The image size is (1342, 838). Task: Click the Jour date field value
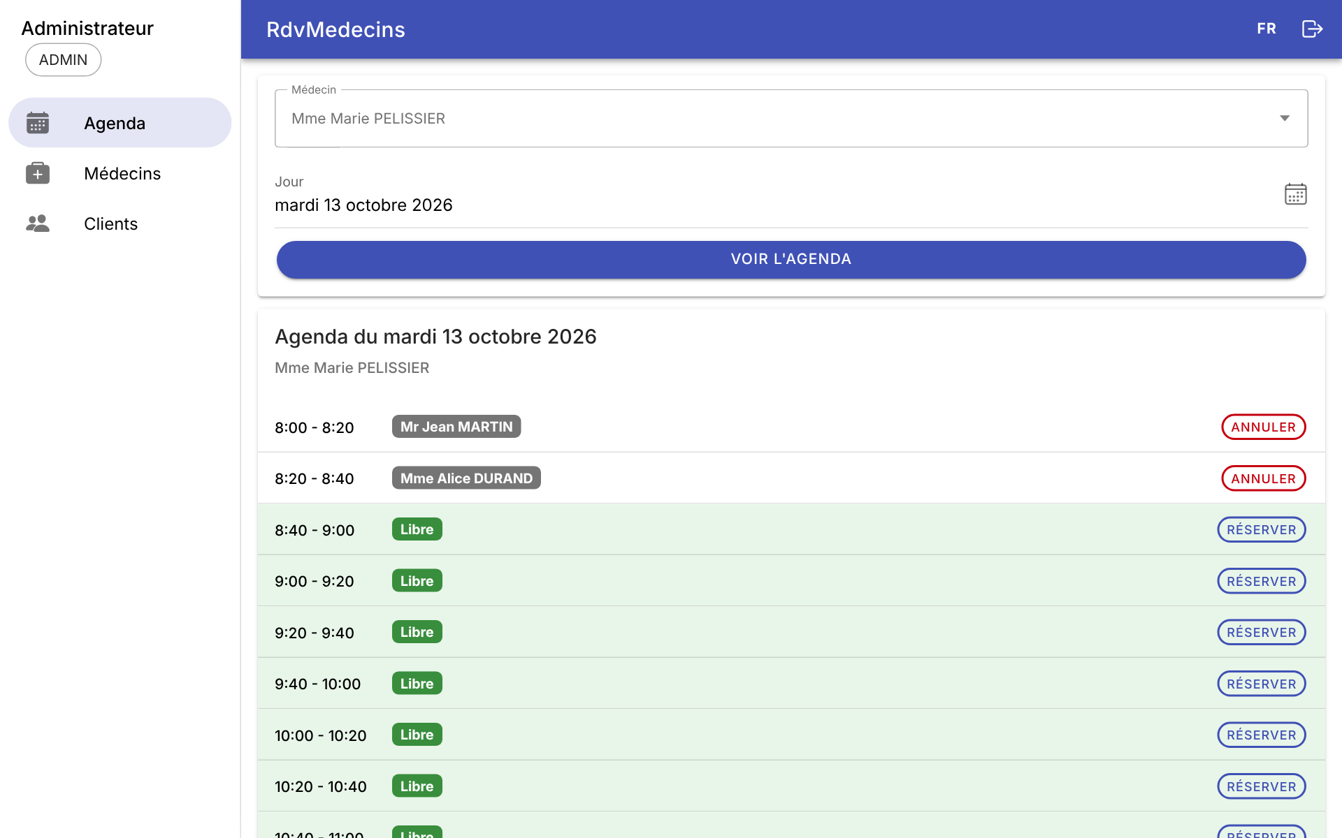363,205
